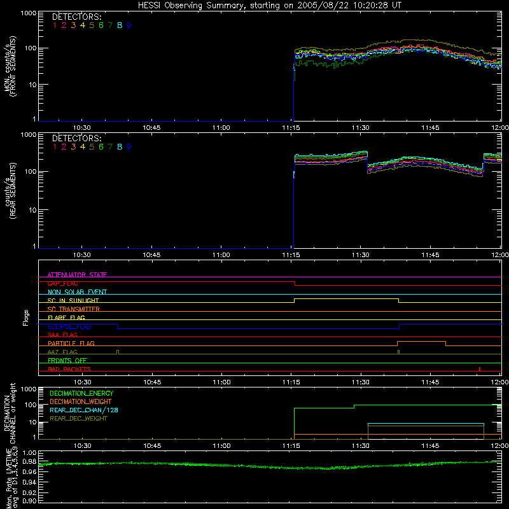Image resolution: width=509 pixels, height=509 pixels.
Task: Select olive detector 5 in rear segments legend
Action: point(92,147)
